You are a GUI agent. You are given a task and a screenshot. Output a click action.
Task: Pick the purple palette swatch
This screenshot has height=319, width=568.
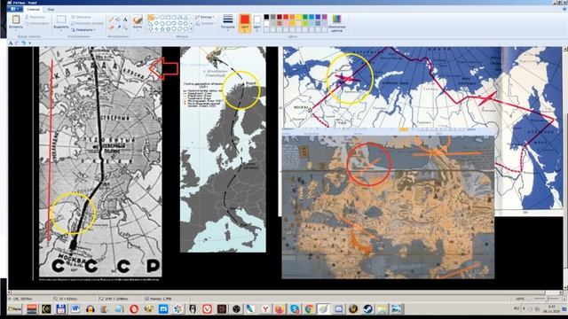[x=325, y=17]
